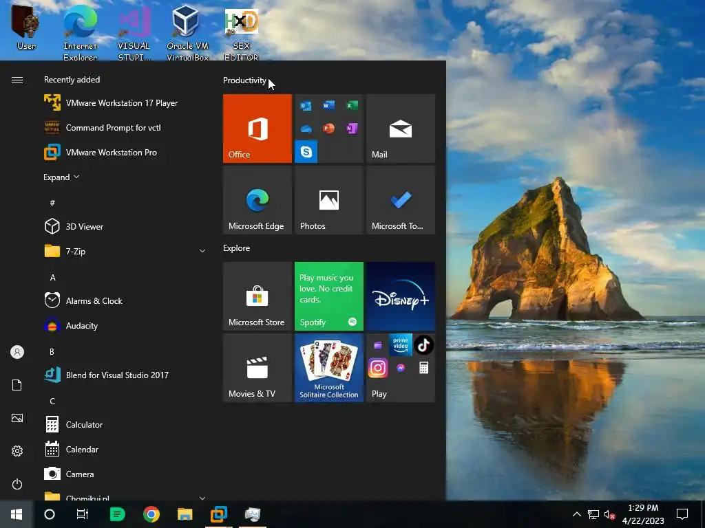Open Skype in Office tile folder
The width and height of the screenshot is (705, 528).
pos(306,152)
